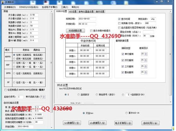
Task: Enable the 往返测模式 checkbox
Action: 5,90
